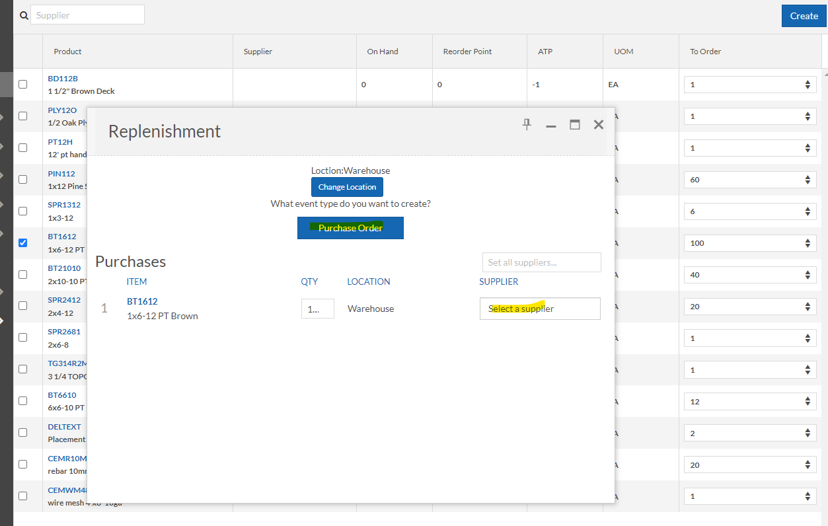Viewport: 828px width, 526px height.
Task: Click the LOCATION heading in Purchases
Action: [x=369, y=282]
